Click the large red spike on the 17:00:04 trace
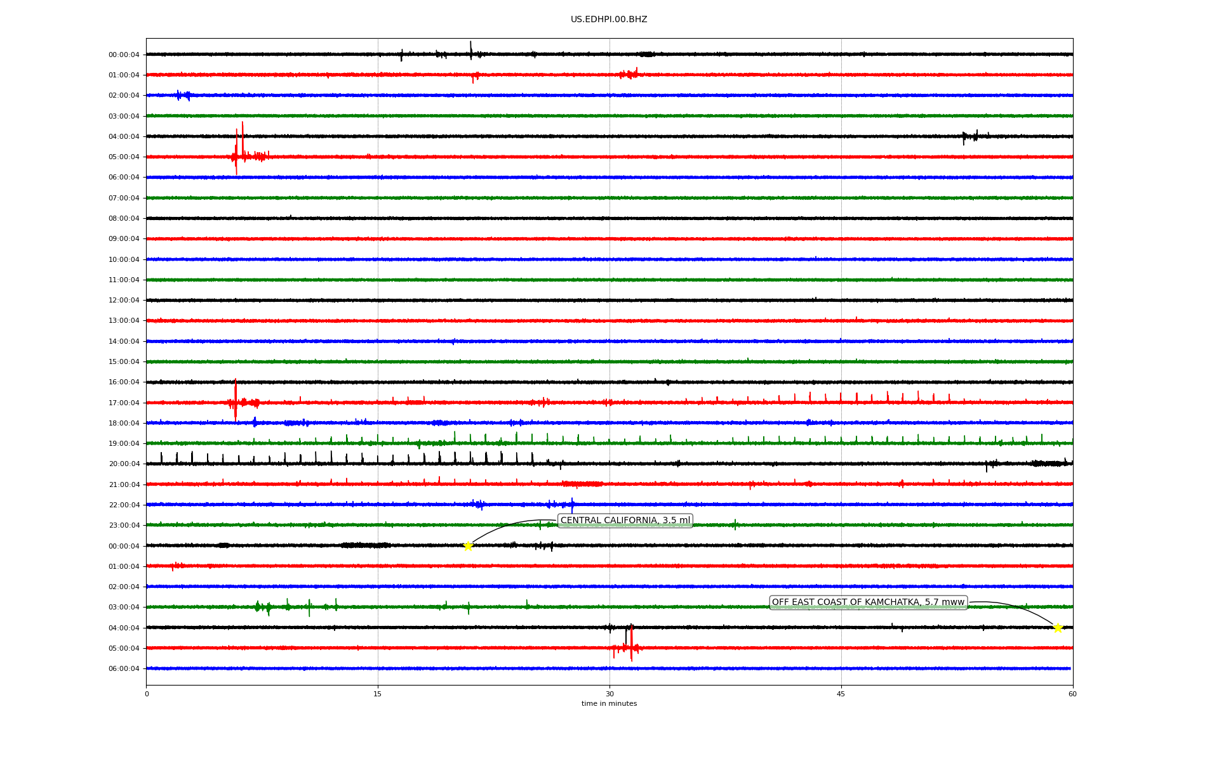Image resolution: width=1219 pixels, height=761 pixels. pos(236,400)
